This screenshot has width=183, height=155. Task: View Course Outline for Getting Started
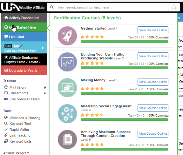153,30
